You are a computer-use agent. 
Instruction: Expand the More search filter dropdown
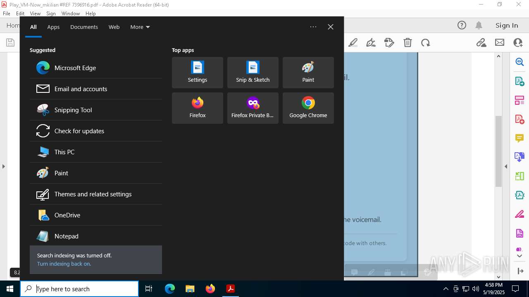pyautogui.click(x=140, y=27)
